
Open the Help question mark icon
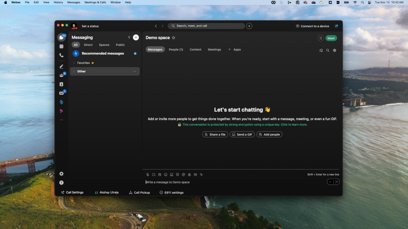click(61, 183)
